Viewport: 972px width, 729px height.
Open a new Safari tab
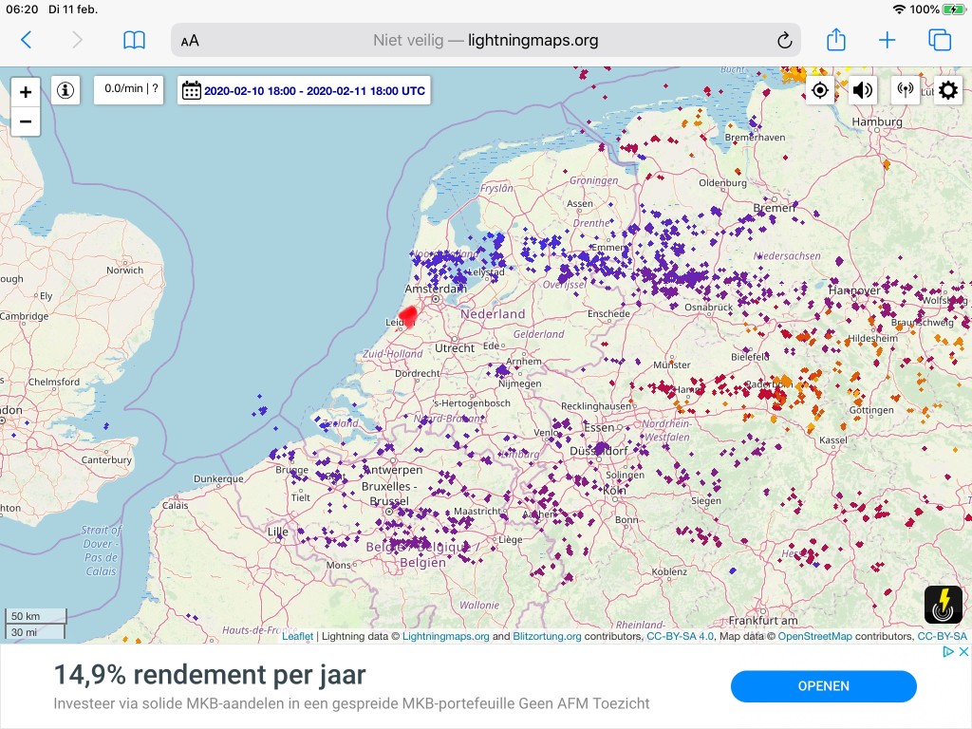pyautogui.click(x=888, y=40)
